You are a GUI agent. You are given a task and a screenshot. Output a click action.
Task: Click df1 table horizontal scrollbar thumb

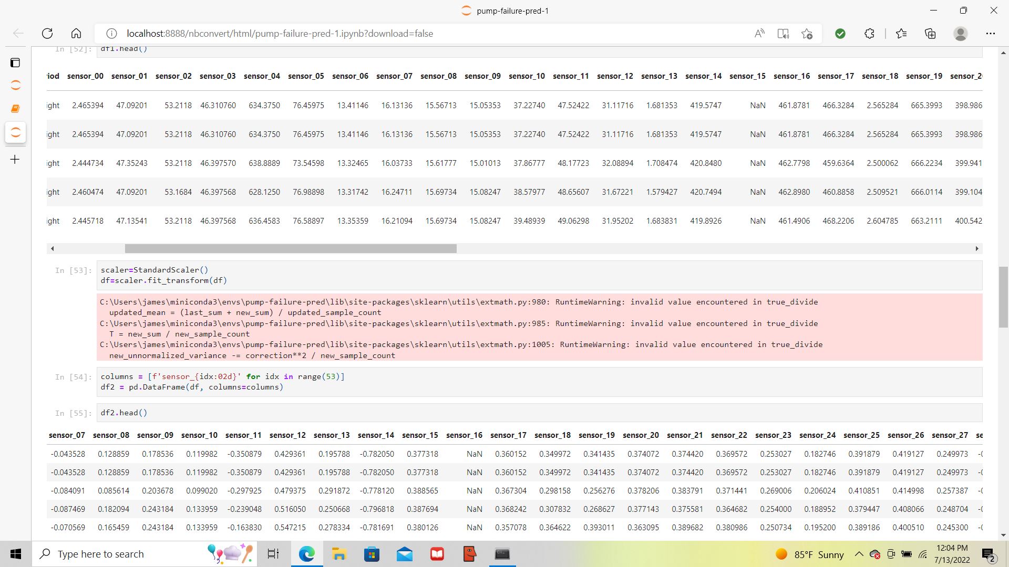(290, 248)
